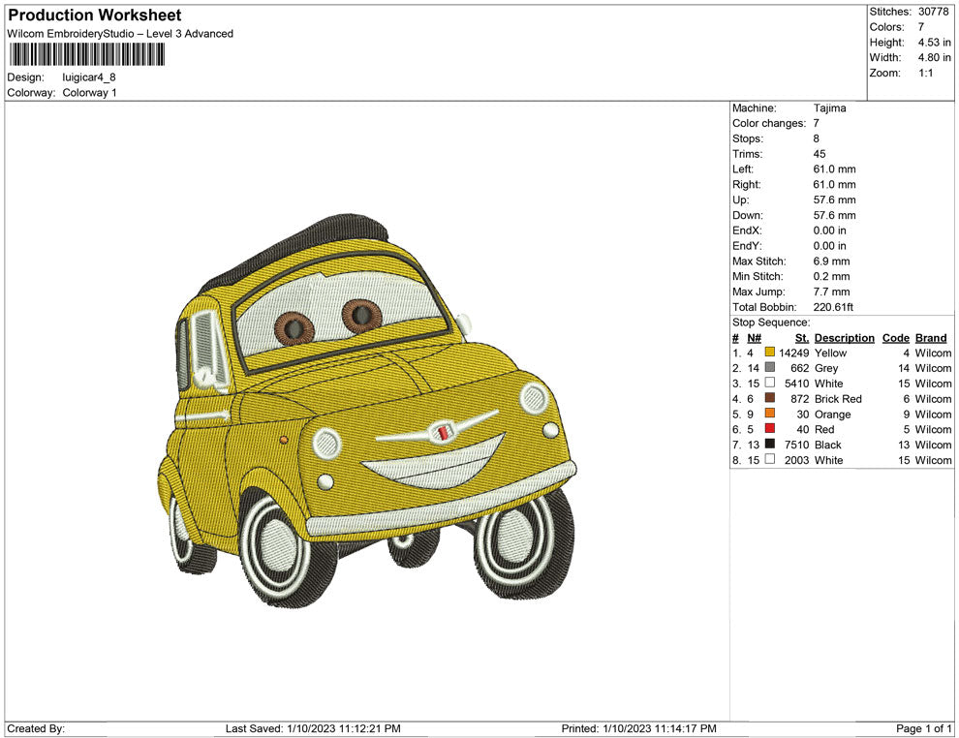Click the barcode under the worksheet title
Image resolution: width=959 pixels, height=738 pixels.
pos(86,54)
